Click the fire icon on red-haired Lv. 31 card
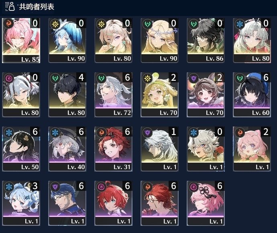The height and width of the screenshot is (233, 277). [101, 132]
